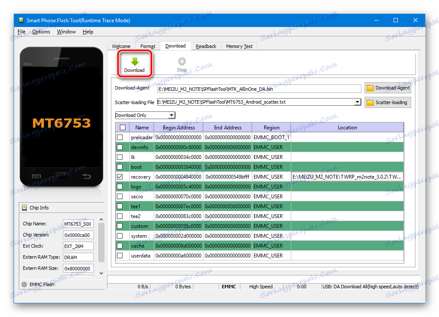Click the Chip Info scroll up arrow
The height and width of the screenshot is (317, 439).
coord(102,220)
